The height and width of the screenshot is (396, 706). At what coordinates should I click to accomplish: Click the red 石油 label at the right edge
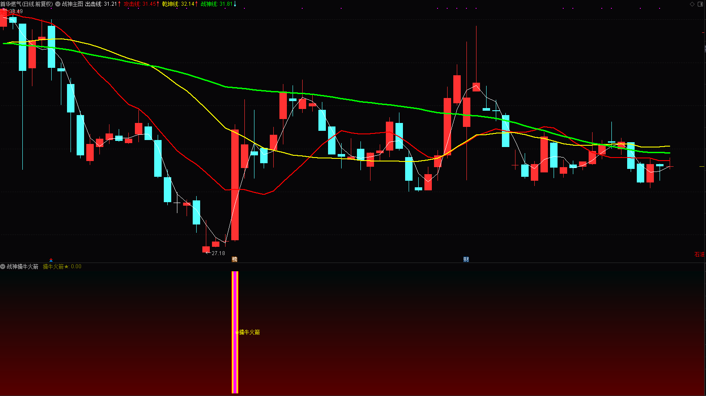pos(700,254)
